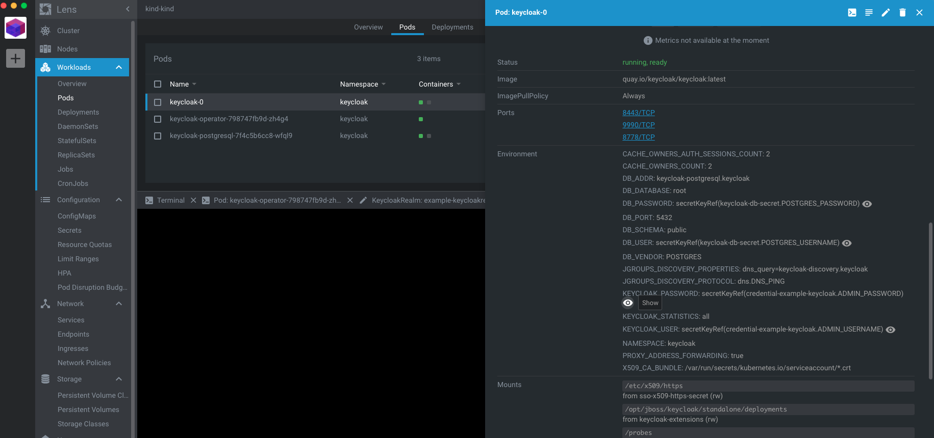Click the Nodes server icon

coord(45,49)
